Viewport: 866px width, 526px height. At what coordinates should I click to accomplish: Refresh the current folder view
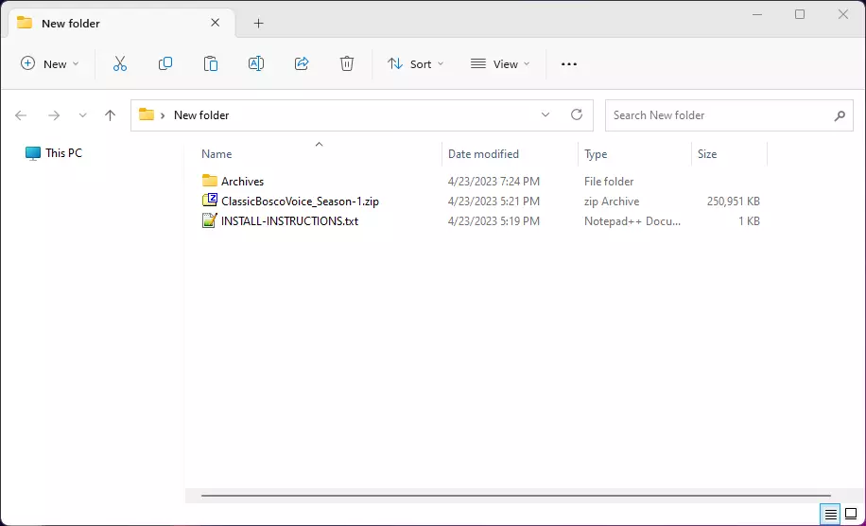tap(577, 114)
